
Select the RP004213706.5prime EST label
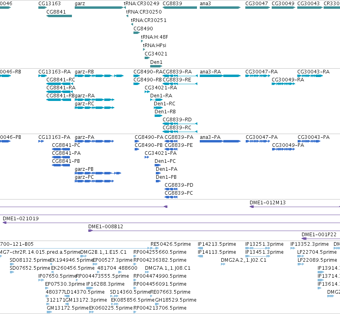[x=160, y=308]
